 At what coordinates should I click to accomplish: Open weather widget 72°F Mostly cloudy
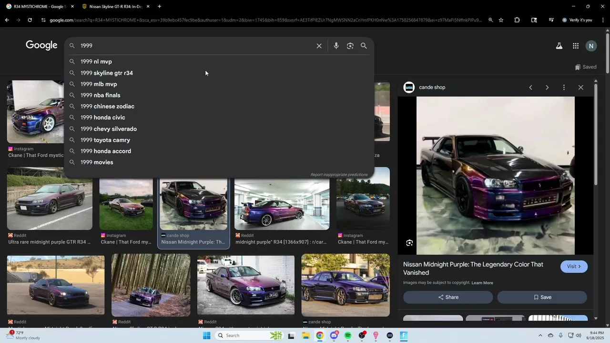23,335
